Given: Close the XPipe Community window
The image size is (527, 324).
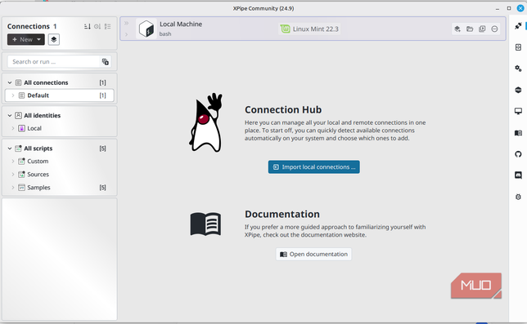Looking at the screenshot, I should point(520,8).
